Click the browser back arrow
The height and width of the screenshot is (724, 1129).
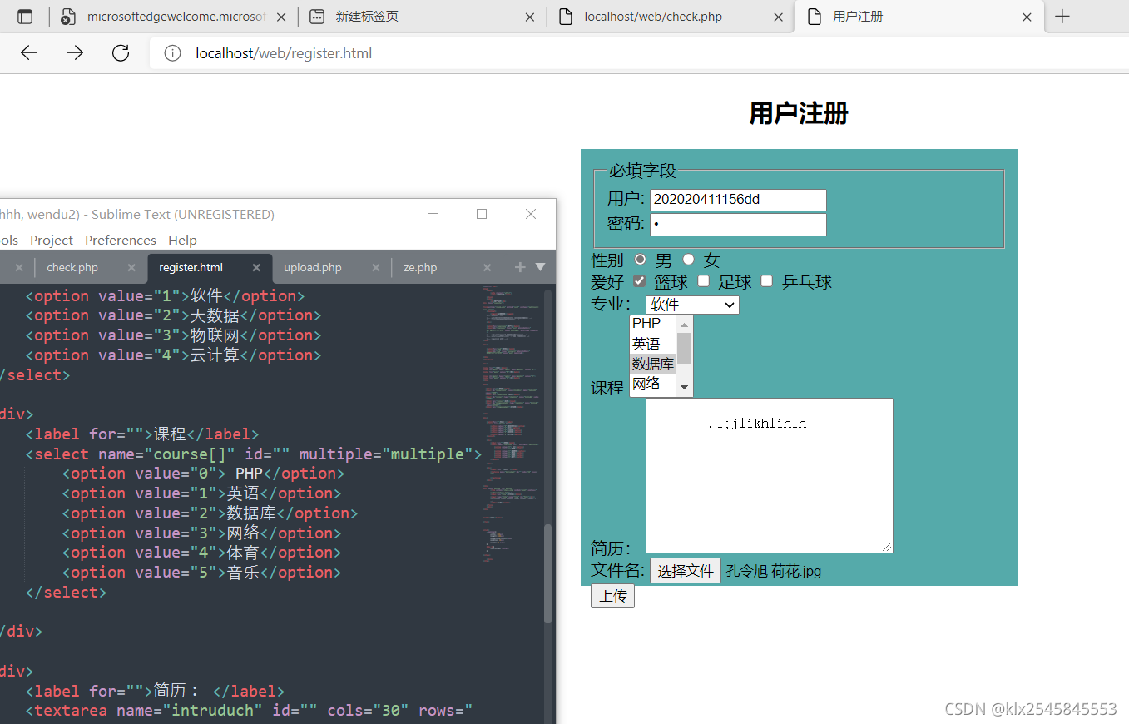click(x=29, y=53)
